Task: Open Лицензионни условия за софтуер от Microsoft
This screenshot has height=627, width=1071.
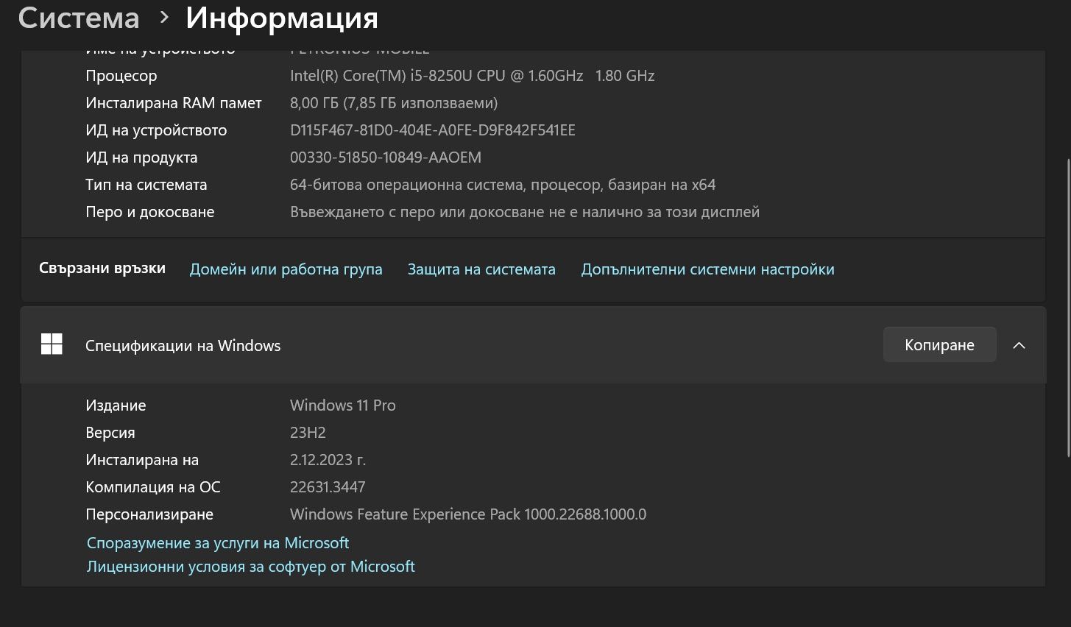Action: pos(250,567)
